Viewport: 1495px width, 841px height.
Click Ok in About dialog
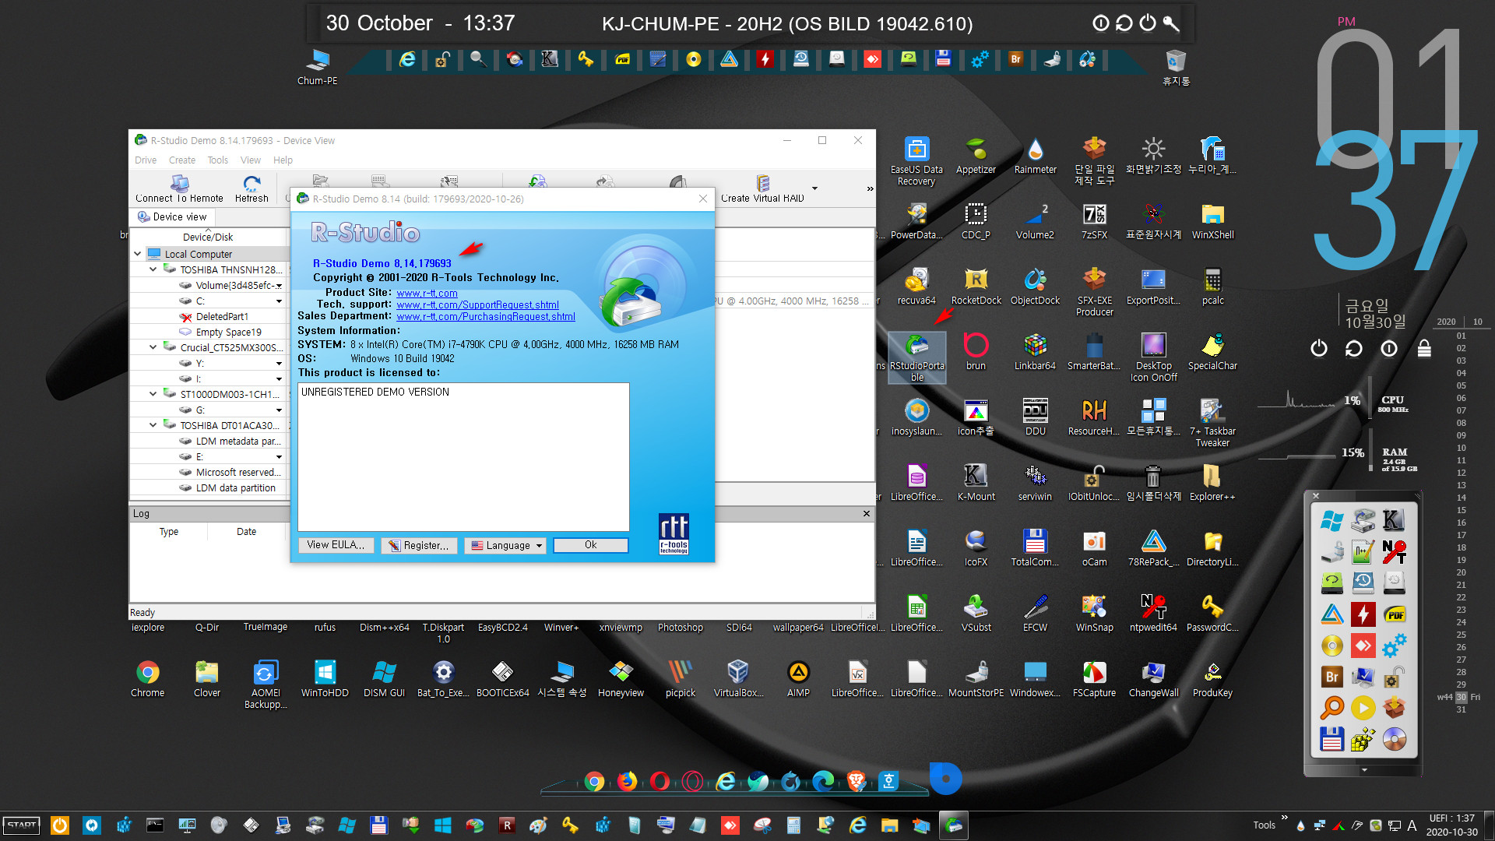pyautogui.click(x=590, y=545)
